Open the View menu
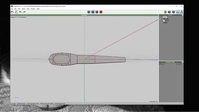This screenshot has height=112, width=199. point(19,9)
